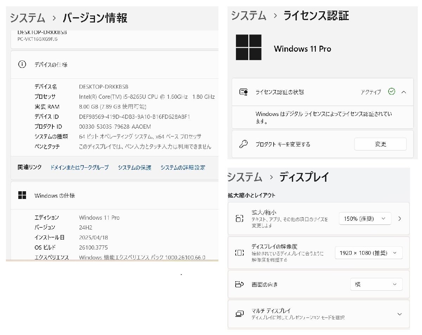Open the 150% scaling dropdown

click(365, 218)
